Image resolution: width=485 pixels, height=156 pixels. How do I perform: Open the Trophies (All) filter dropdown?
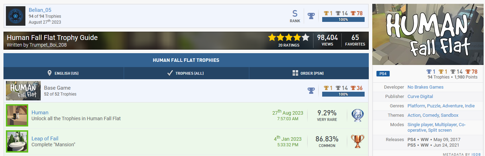(x=186, y=73)
